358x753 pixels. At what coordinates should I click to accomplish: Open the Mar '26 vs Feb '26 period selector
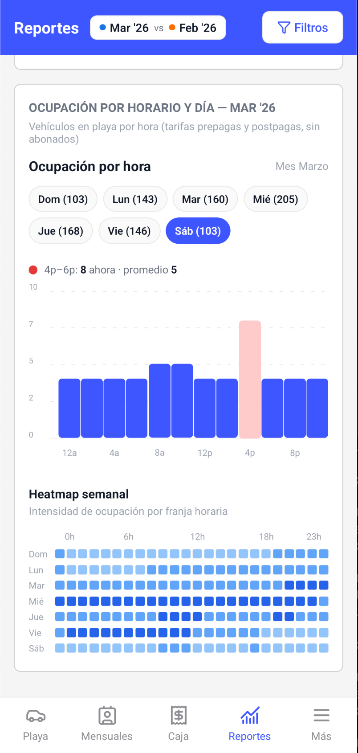pos(158,28)
